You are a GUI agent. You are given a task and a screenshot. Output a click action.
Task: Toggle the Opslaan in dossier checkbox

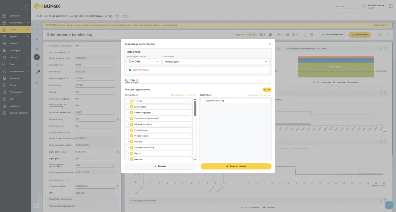click(130, 70)
